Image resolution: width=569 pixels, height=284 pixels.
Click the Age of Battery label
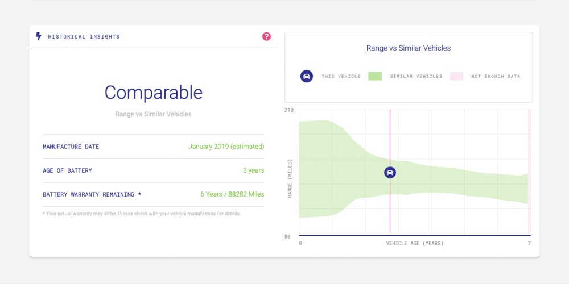pos(67,170)
